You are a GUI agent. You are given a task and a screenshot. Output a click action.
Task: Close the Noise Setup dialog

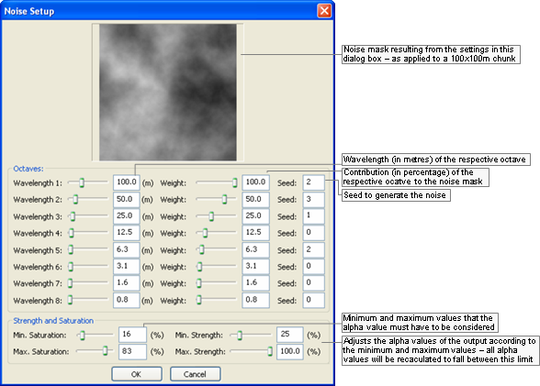[x=323, y=11]
